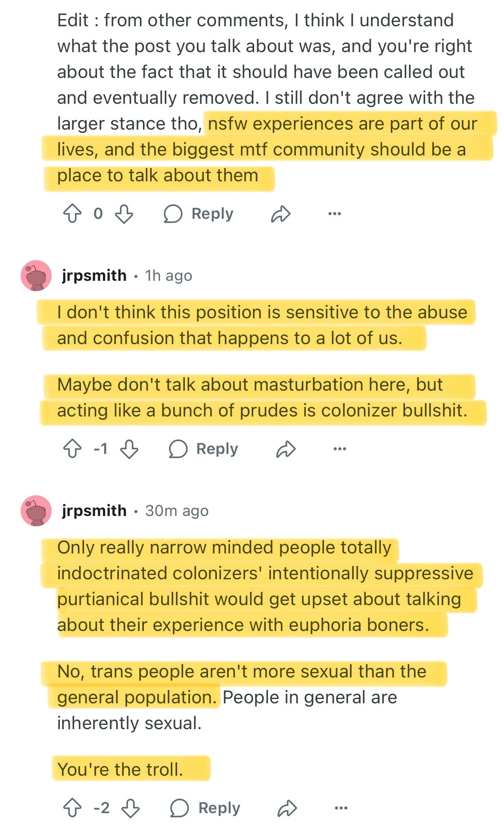
Task: Upvote the comment with 0 points
Action: point(72,214)
